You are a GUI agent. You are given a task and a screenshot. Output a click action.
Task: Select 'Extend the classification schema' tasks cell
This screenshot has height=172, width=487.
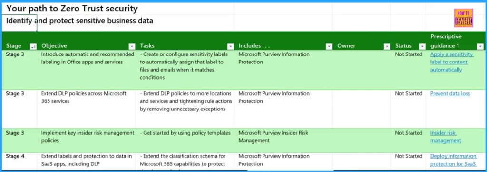[x=185, y=161]
